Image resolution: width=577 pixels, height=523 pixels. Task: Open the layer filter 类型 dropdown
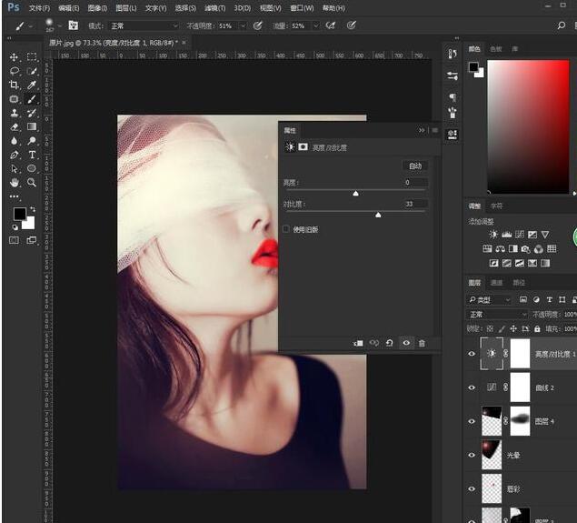point(491,299)
